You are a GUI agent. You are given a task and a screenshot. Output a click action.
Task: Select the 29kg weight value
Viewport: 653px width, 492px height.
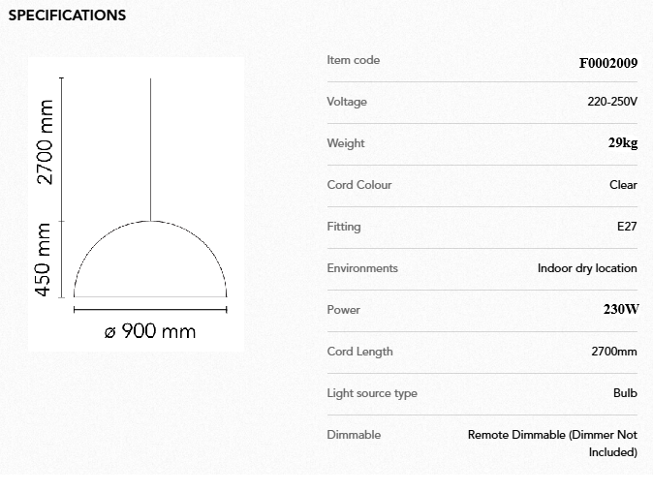(622, 143)
